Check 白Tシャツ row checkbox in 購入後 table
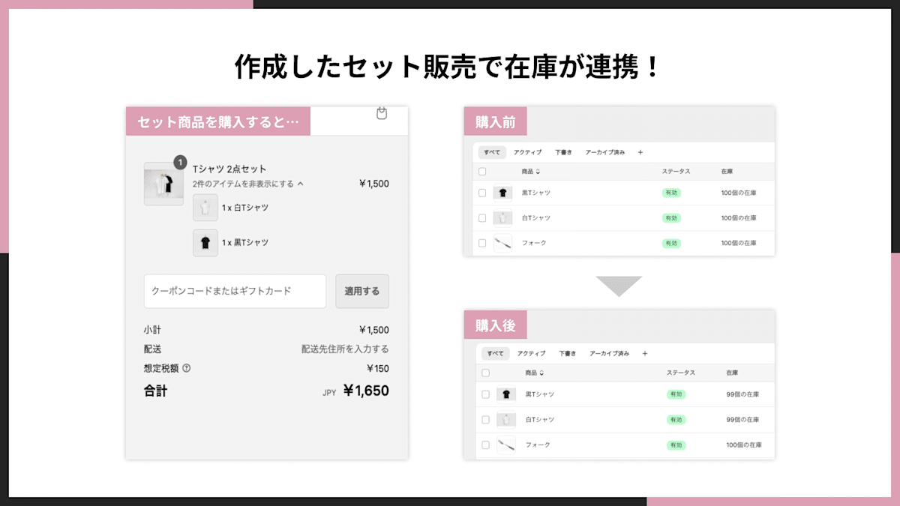 (x=485, y=420)
